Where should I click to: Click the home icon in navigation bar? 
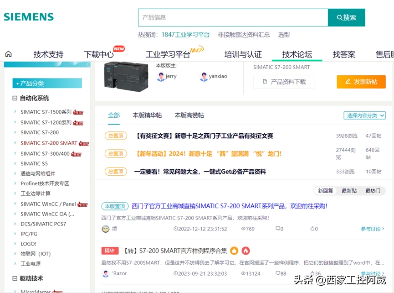pyautogui.click(x=8, y=54)
